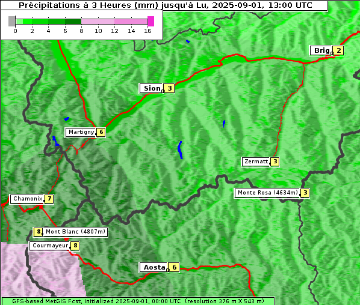Click the grey zero swatch in legend
The width and height of the screenshot is (360, 305).
point(11,21)
